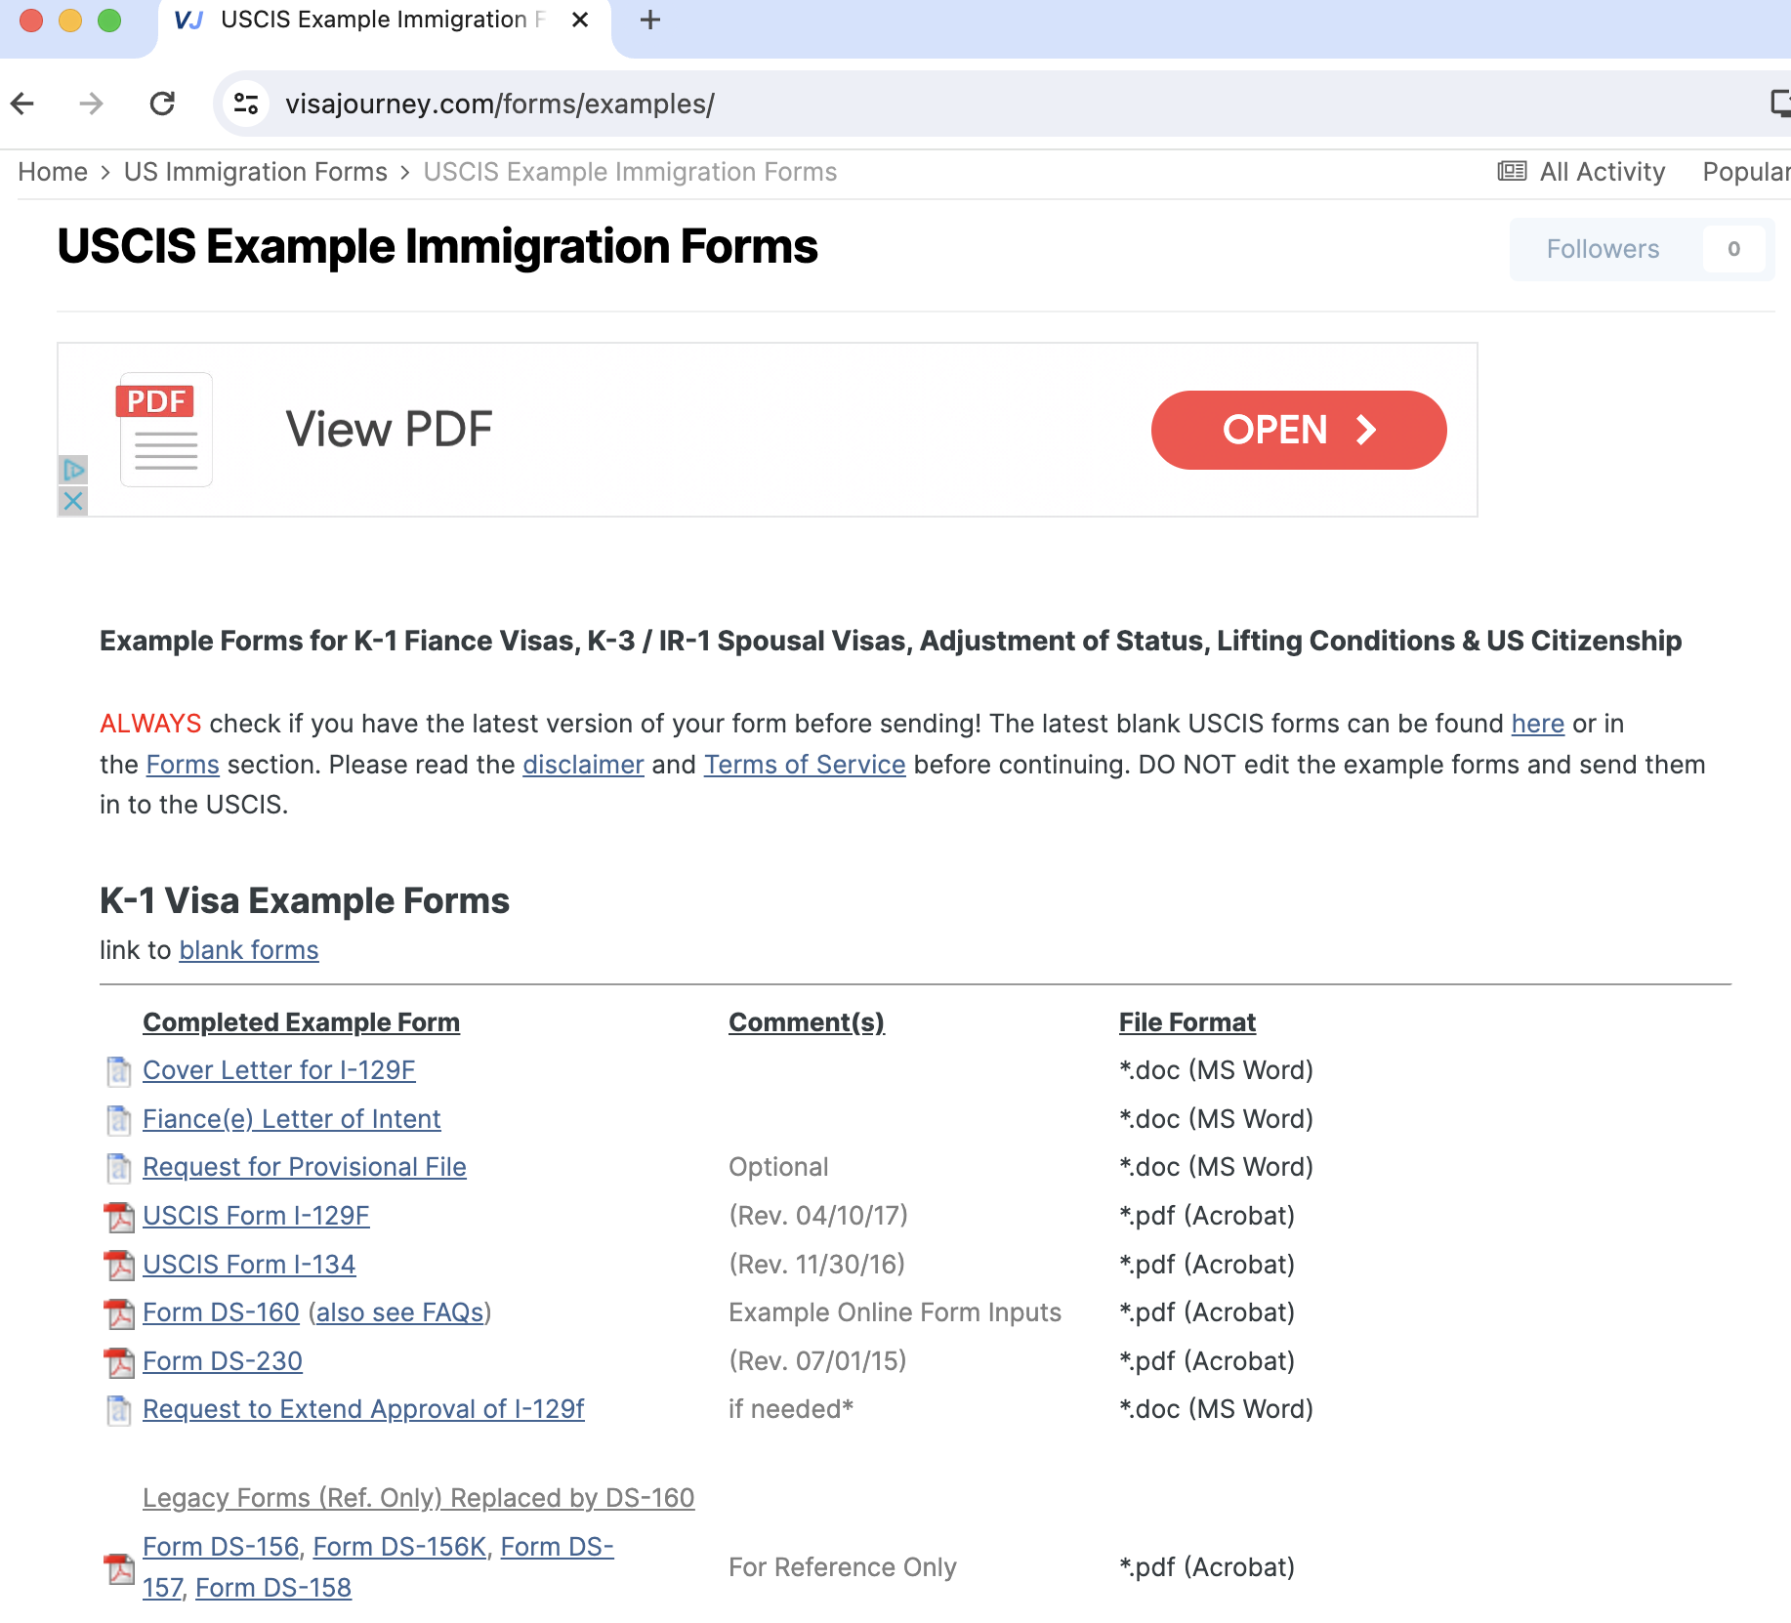Click the ad choices triangle icon
Image resolution: width=1791 pixels, height=1623 pixels.
tap(73, 471)
